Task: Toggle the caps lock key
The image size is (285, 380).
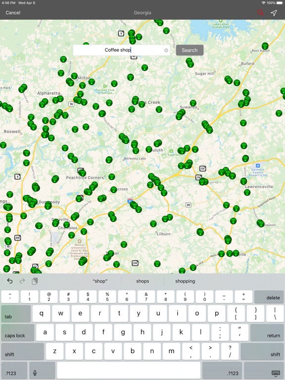Action: [x=18, y=332]
